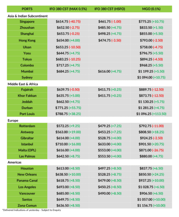Select the MGO (0.1%) column header
Image resolution: width=179 pixels, height=217 pixels.
(151, 9)
